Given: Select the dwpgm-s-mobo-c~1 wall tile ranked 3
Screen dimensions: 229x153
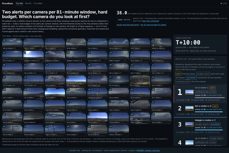Looking at the screenshot, I should click(34, 56).
